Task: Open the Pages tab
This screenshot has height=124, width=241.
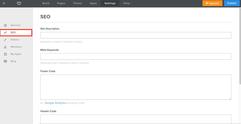Action: [61, 3]
